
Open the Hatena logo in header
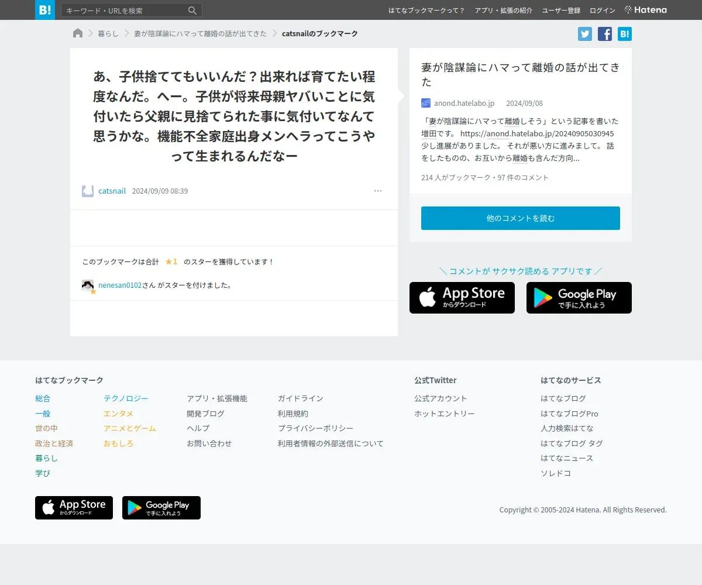coord(646,10)
